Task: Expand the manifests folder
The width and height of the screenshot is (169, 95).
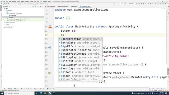Action: click(x=5, y=10)
